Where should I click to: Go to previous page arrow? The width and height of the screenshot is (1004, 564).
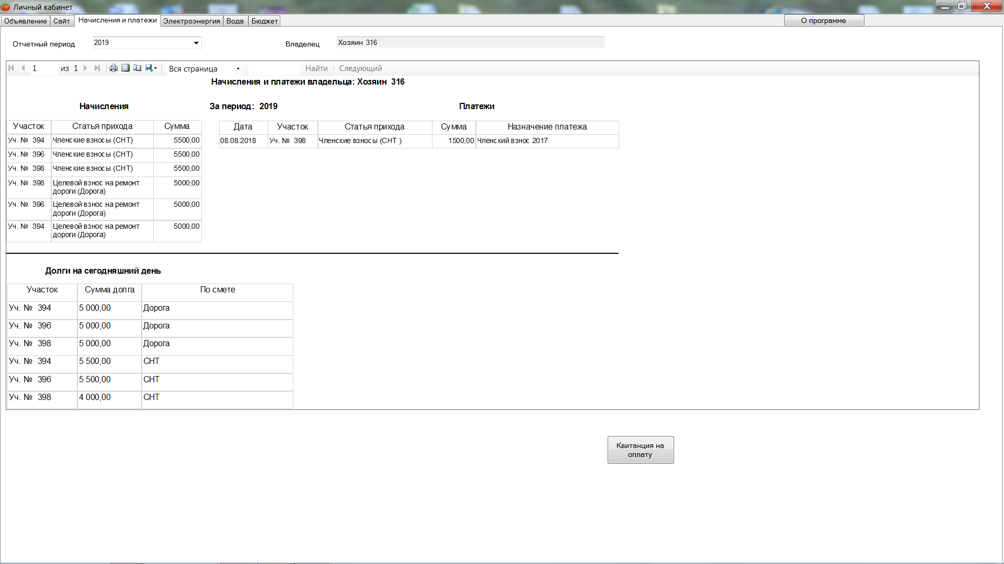click(x=23, y=68)
